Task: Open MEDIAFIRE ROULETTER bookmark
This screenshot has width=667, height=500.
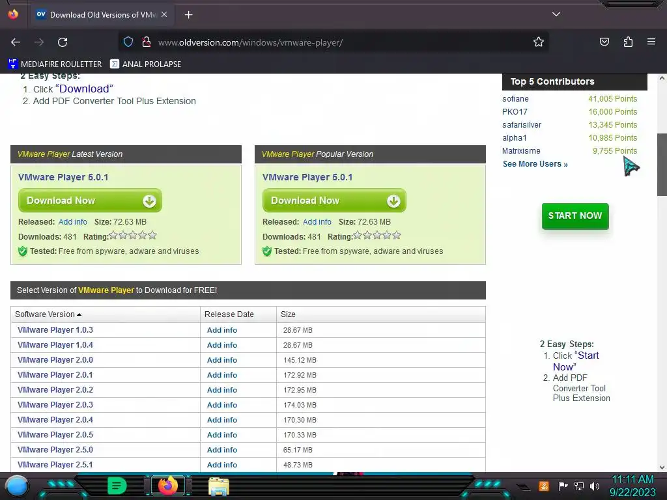Action: 55,64
